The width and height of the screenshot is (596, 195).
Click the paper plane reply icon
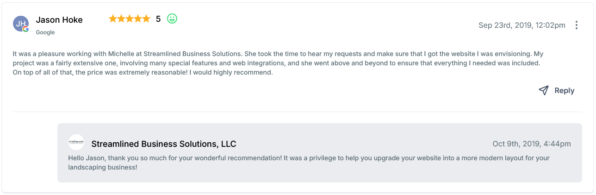544,90
